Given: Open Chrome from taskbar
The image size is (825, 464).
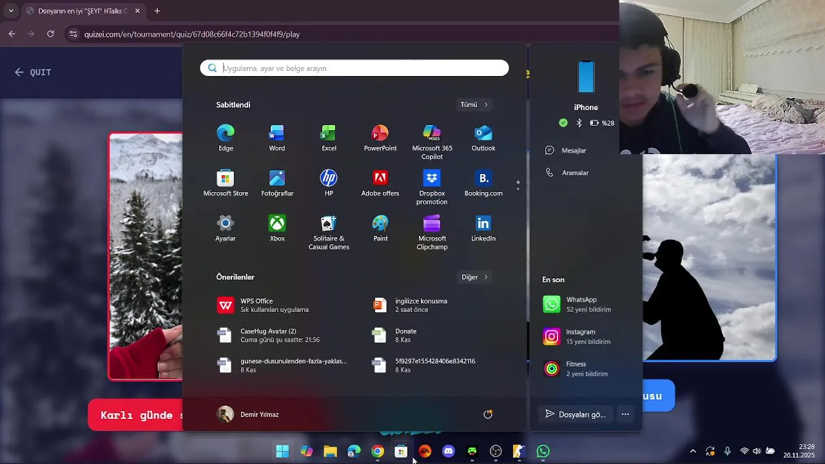Looking at the screenshot, I should point(378,451).
